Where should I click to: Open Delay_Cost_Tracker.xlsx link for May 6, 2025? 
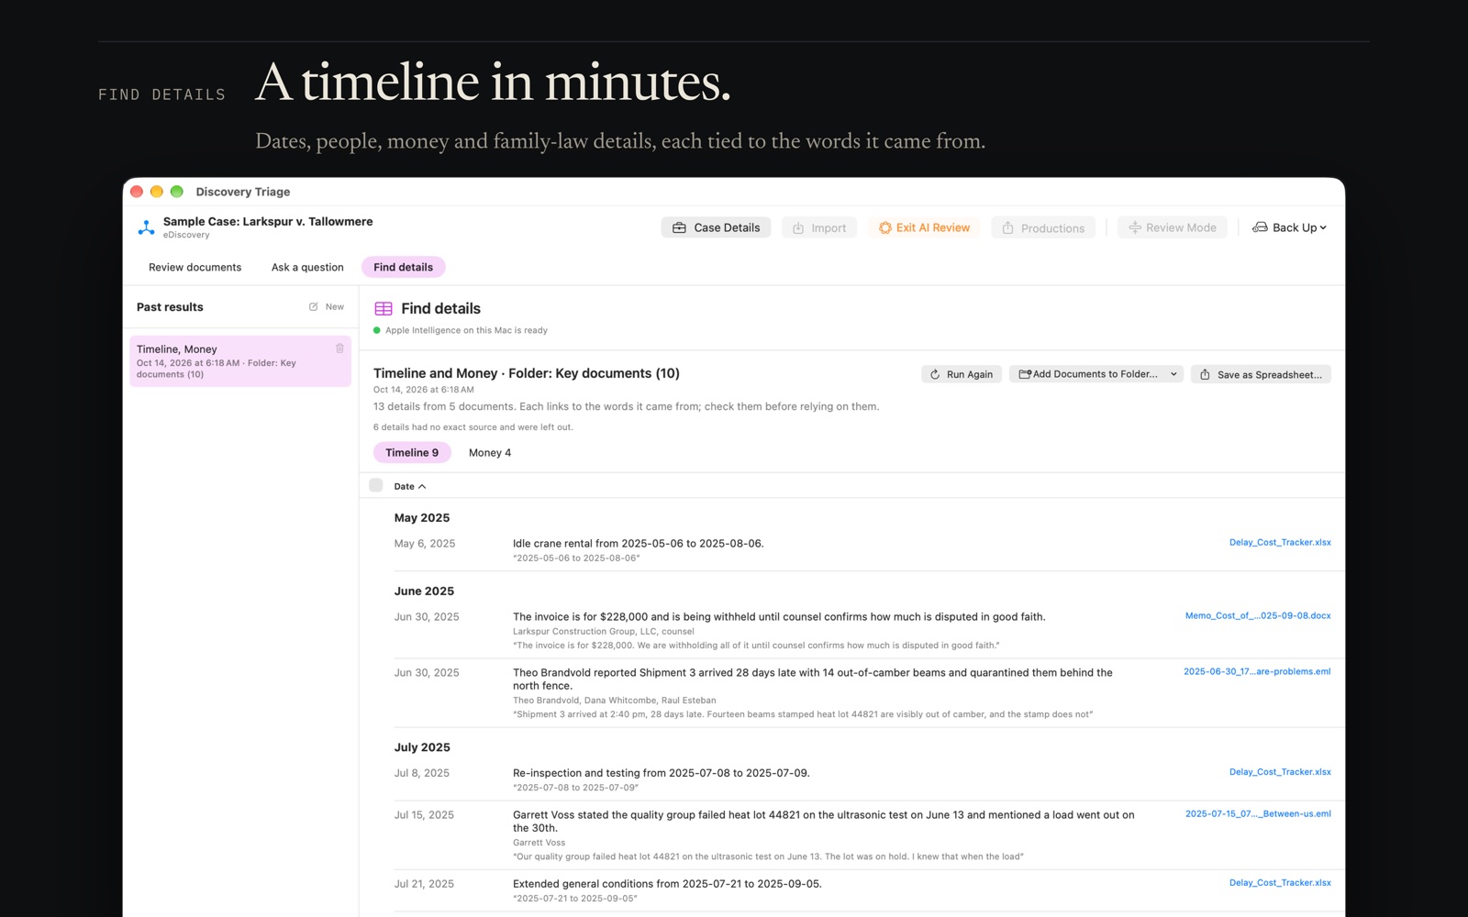point(1280,543)
